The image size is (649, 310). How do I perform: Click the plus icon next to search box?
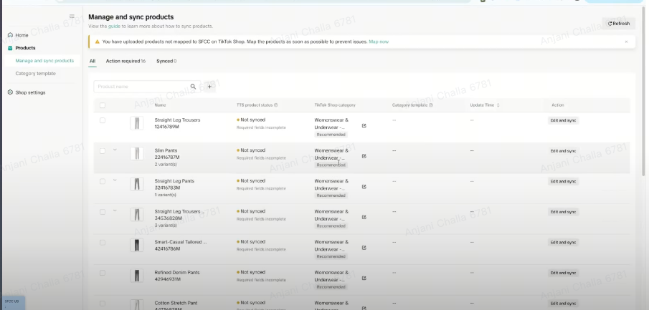pos(209,87)
